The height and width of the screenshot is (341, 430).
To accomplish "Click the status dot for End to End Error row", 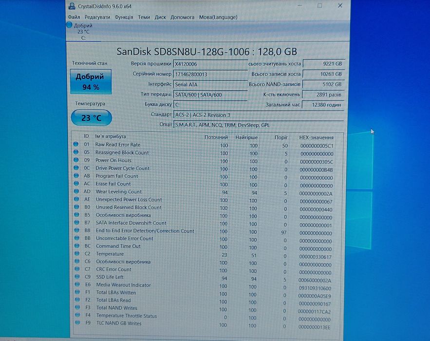I will pos(76,230).
